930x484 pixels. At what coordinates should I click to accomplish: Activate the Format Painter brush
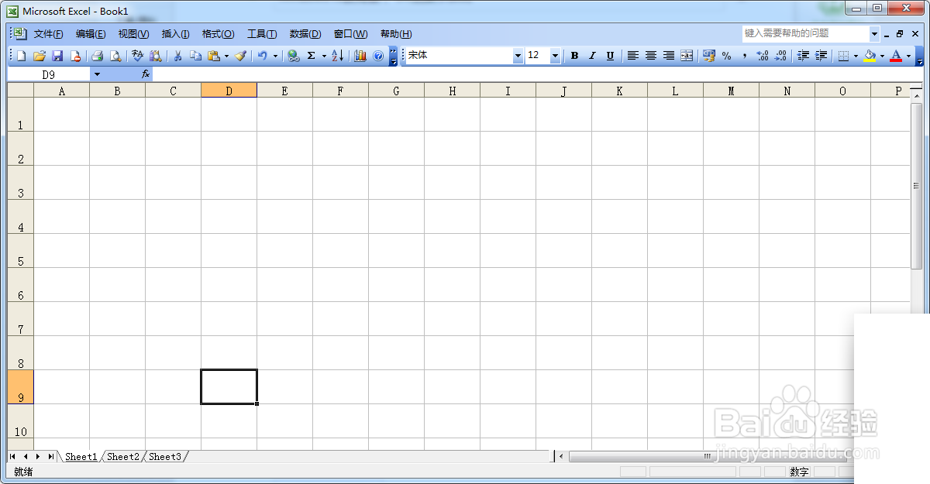point(241,56)
